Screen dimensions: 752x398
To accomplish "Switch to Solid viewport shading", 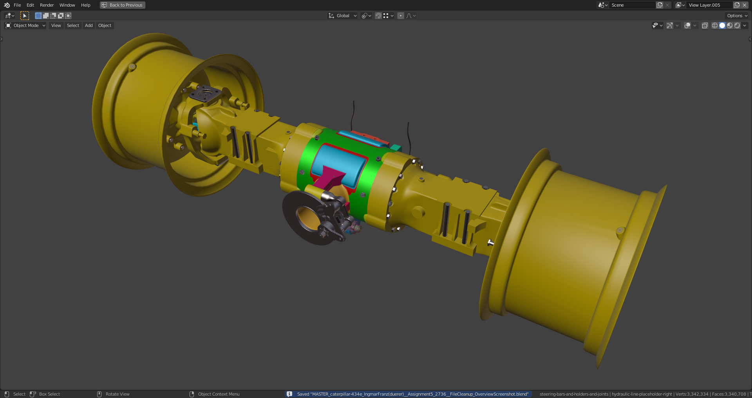I will 722,25.
